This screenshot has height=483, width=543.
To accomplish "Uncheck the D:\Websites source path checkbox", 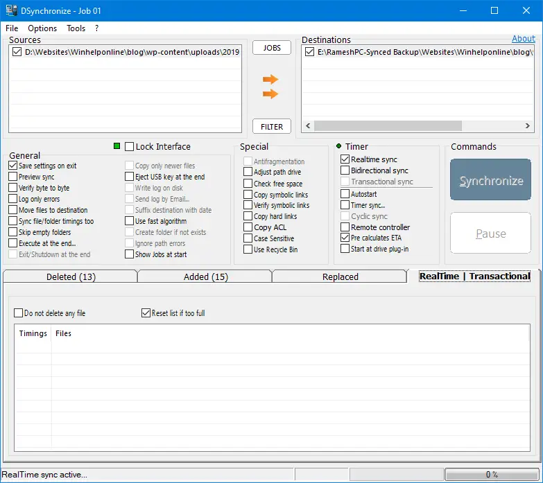I will tap(17, 52).
